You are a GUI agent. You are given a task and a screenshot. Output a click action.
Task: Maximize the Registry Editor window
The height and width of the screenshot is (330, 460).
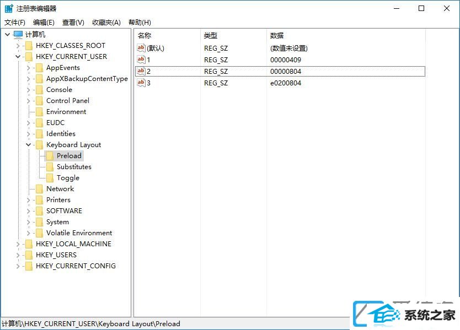[x=421, y=8]
